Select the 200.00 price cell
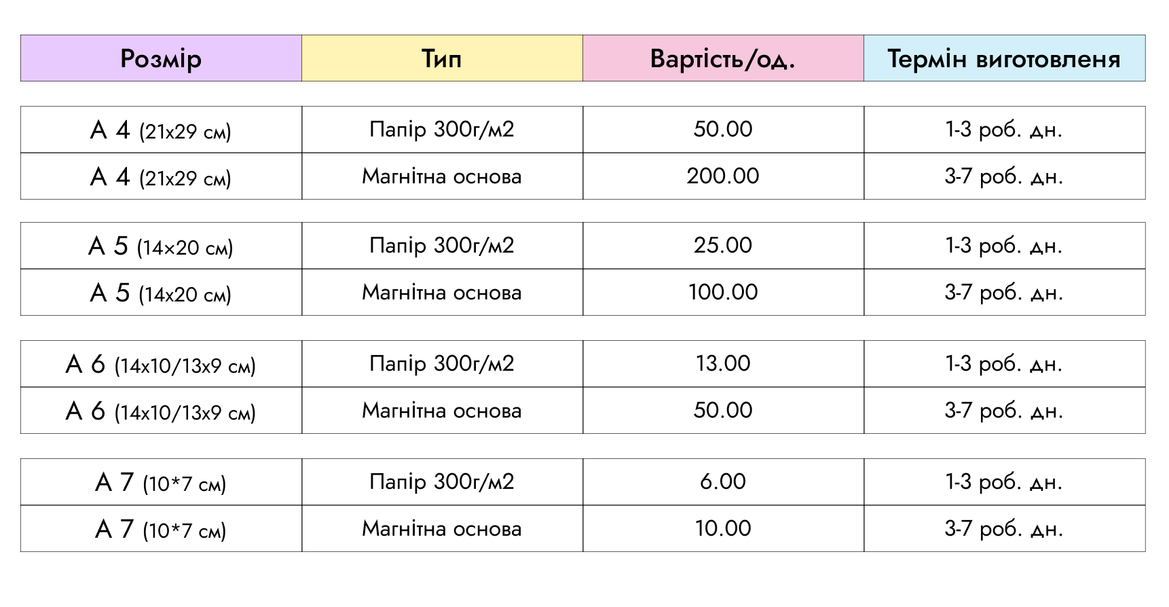 (723, 177)
